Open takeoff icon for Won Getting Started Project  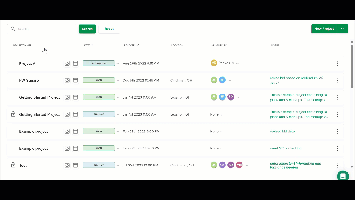click(67, 97)
